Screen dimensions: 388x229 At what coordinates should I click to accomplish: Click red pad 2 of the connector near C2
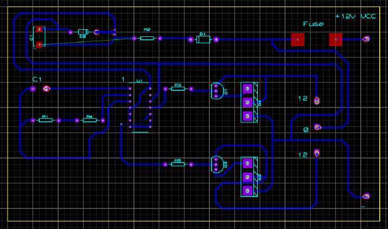pos(39,29)
